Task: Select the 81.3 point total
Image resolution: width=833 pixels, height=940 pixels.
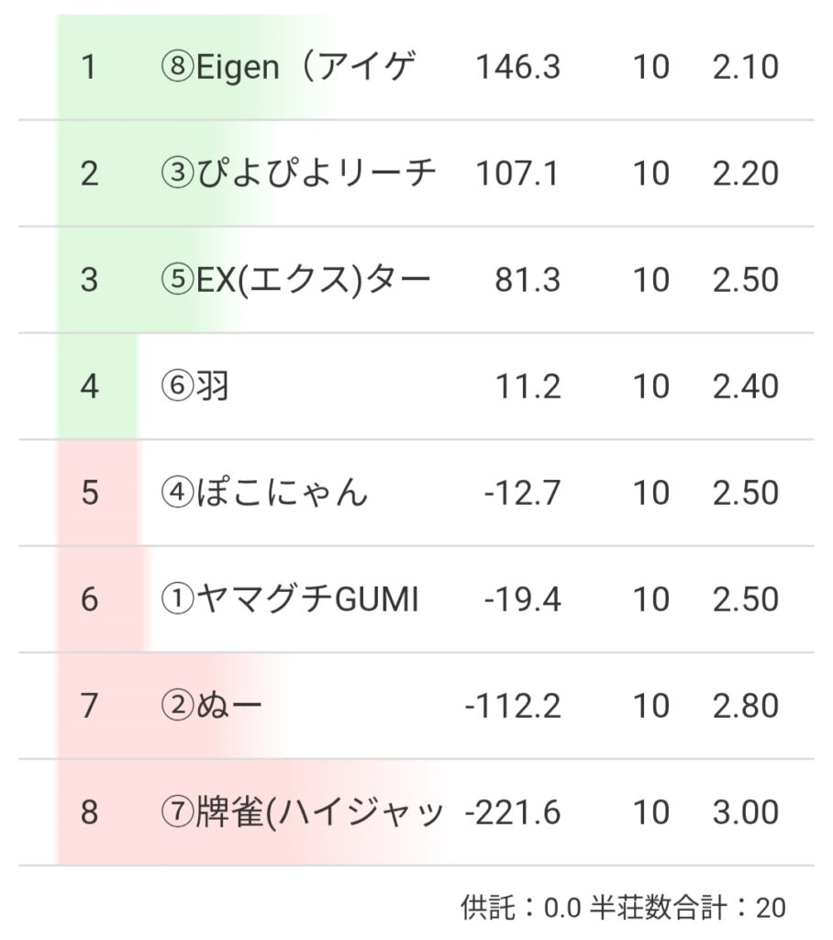Action: (x=527, y=280)
